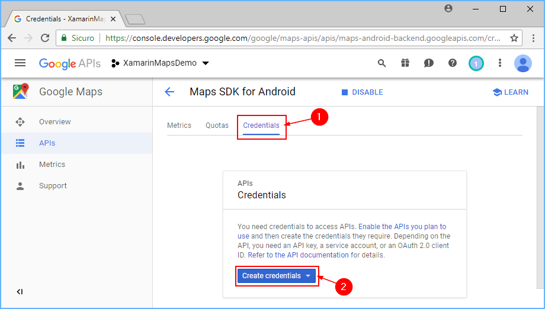This screenshot has height=309, width=545.
Task: Open the hamburger navigation menu
Action: pos(20,63)
